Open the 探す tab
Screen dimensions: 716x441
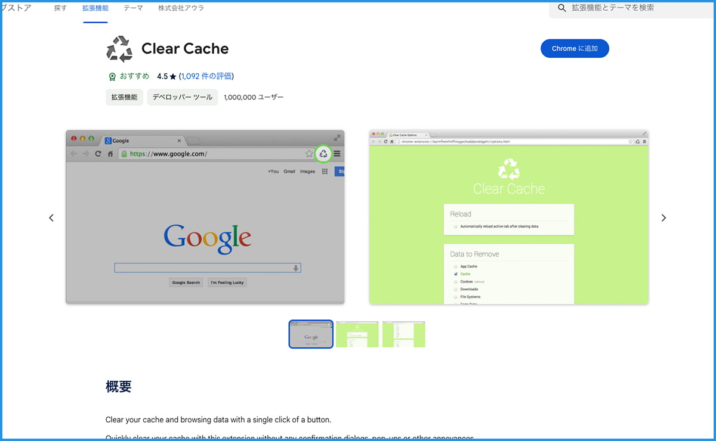(x=60, y=8)
